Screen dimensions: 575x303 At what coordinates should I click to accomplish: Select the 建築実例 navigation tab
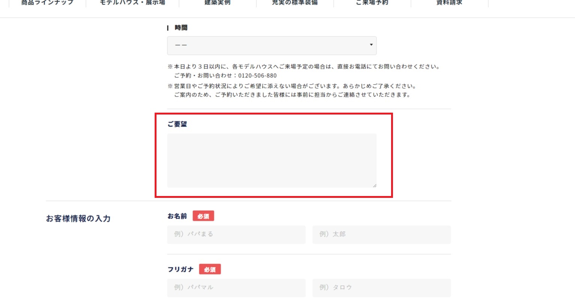217,3
